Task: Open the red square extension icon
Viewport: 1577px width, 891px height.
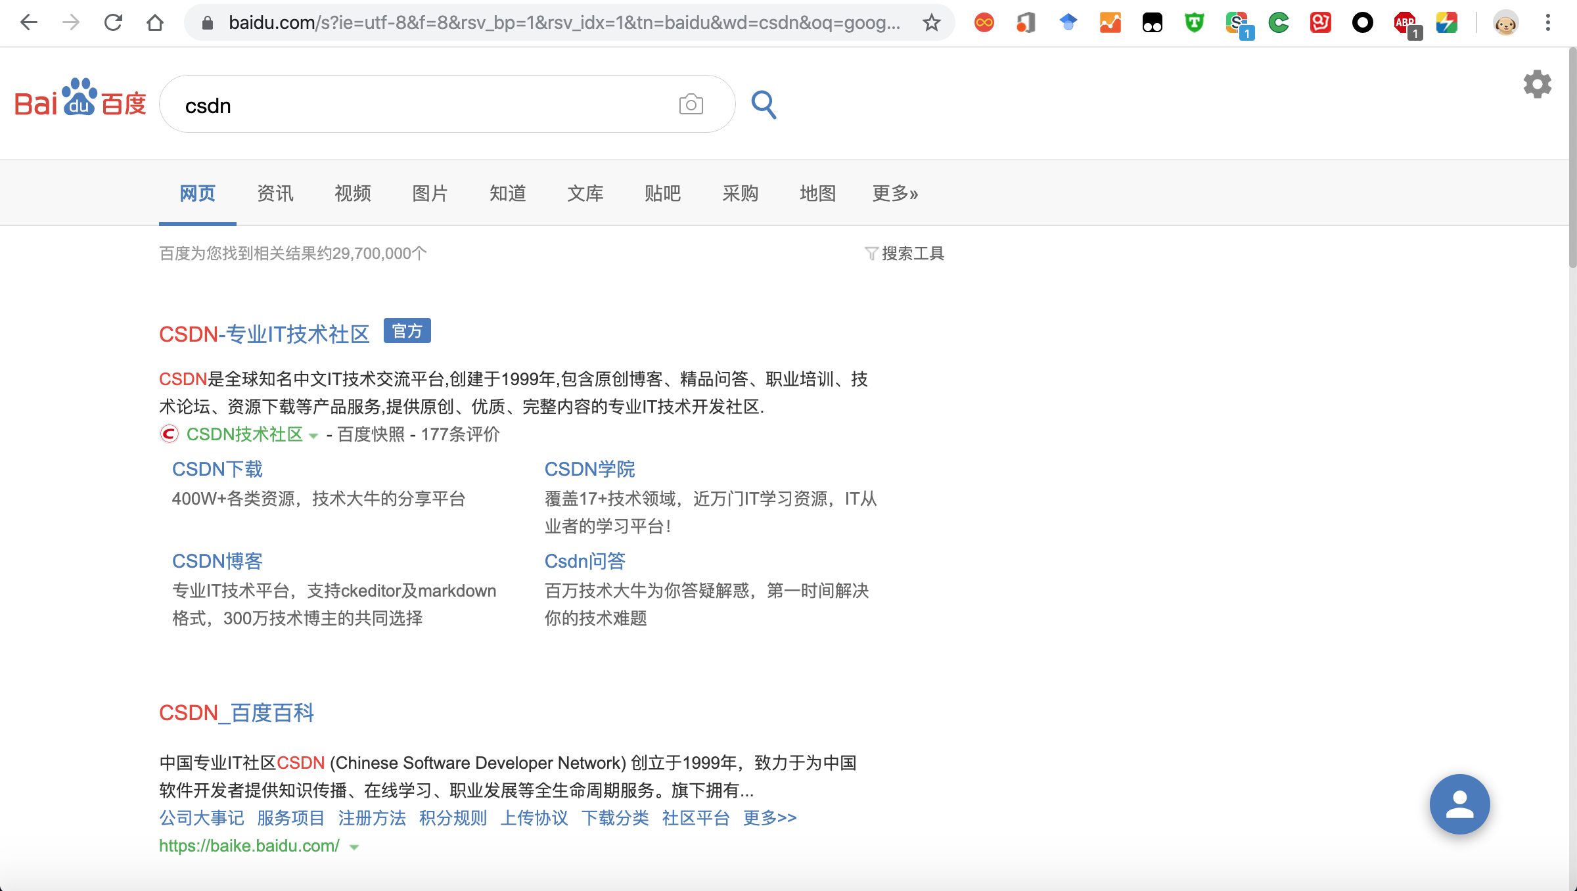Action: tap(1321, 23)
